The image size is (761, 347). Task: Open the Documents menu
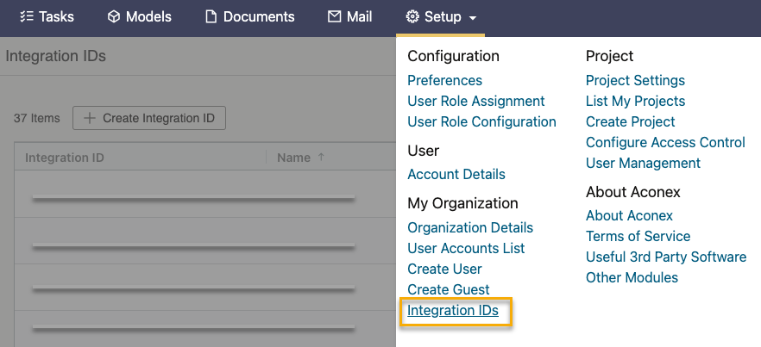(x=250, y=17)
